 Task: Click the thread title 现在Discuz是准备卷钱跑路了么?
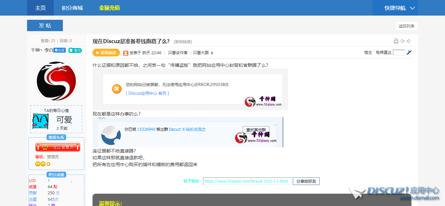click(131, 41)
